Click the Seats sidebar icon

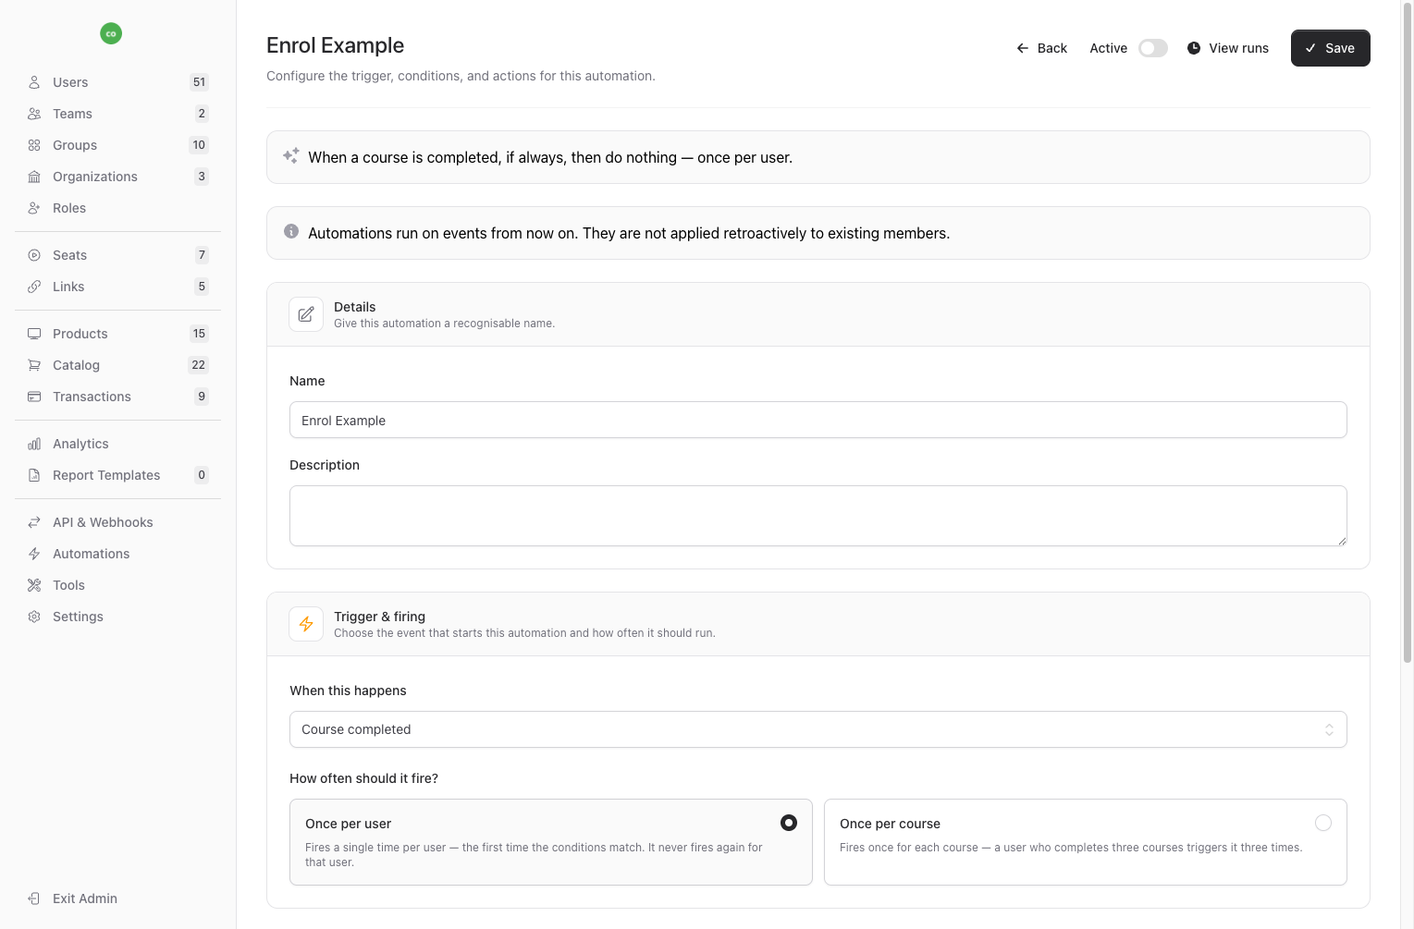34,255
